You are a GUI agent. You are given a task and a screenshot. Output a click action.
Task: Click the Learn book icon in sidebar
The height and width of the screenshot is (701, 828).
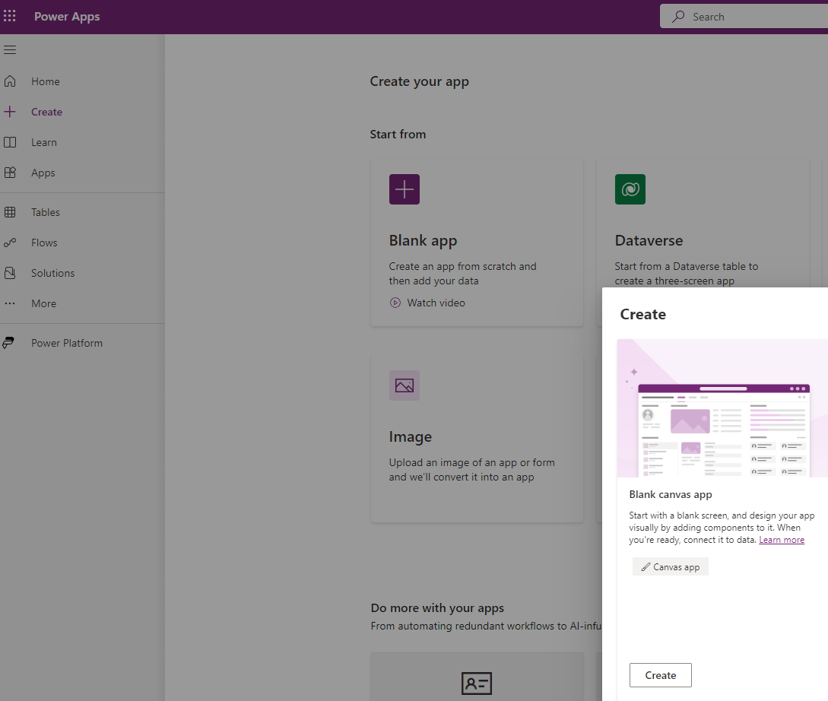click(x=10, y=142)
